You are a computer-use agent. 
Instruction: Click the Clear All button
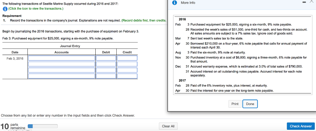coord(168,126)
